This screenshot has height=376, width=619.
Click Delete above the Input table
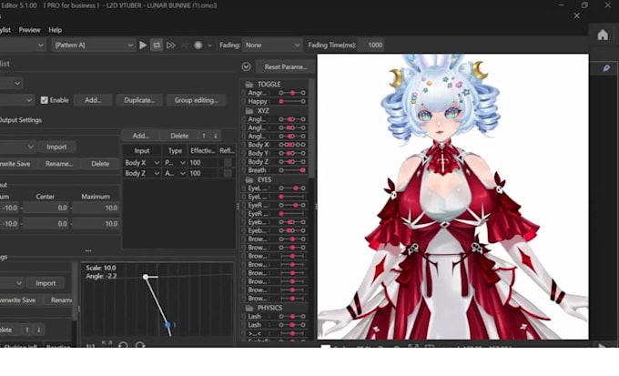[x=179, y=136]
